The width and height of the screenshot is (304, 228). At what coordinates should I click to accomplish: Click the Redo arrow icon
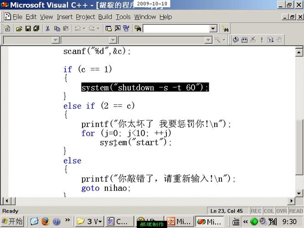[92, 29]
